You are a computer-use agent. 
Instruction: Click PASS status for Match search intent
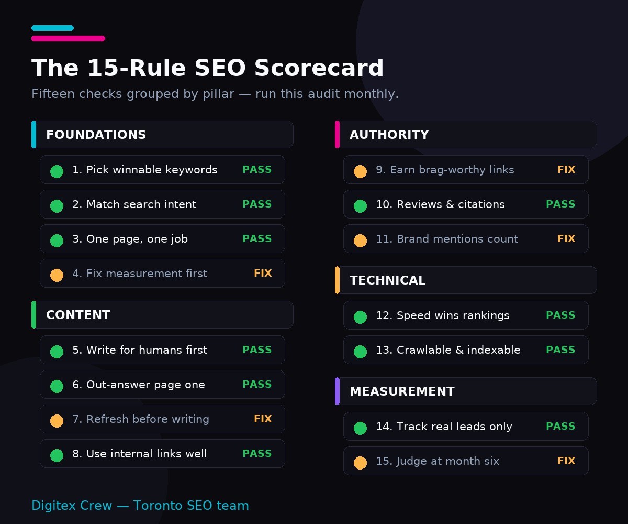(x=257, y=204)
